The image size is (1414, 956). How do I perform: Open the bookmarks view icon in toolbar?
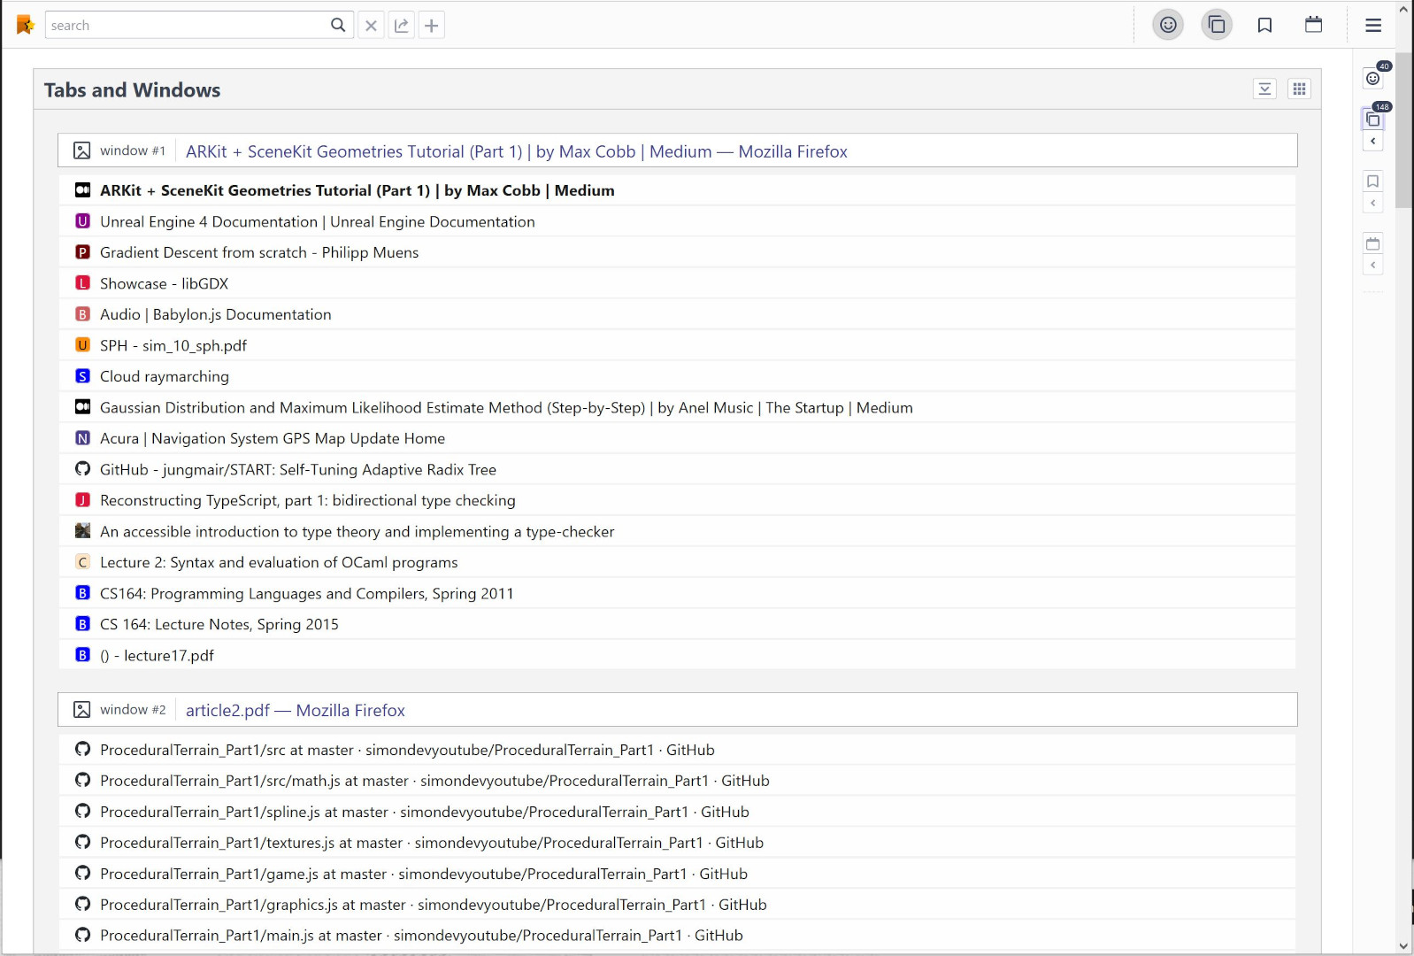[1265, 25]
